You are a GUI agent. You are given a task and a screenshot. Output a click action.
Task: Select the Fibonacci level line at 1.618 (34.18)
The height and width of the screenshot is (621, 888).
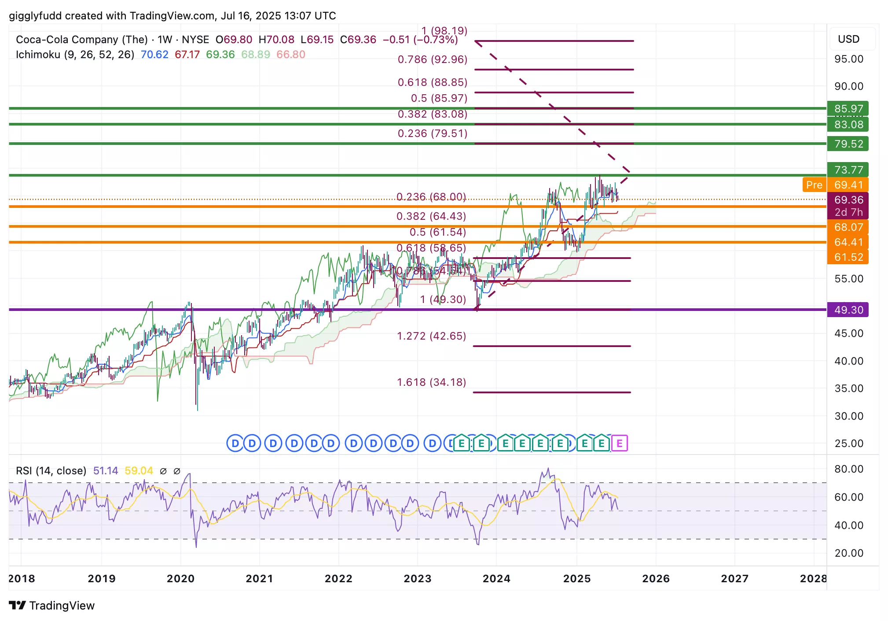coord(552,392)
